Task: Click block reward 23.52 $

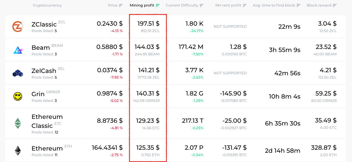Action: click(326, 47)
